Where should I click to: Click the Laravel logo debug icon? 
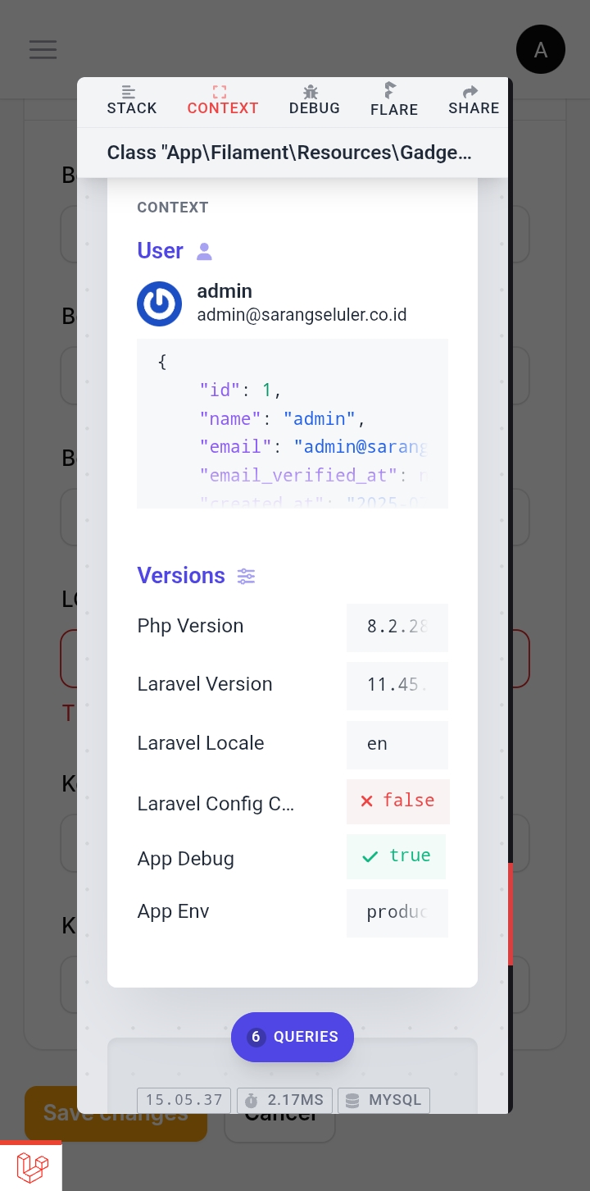31,1166
